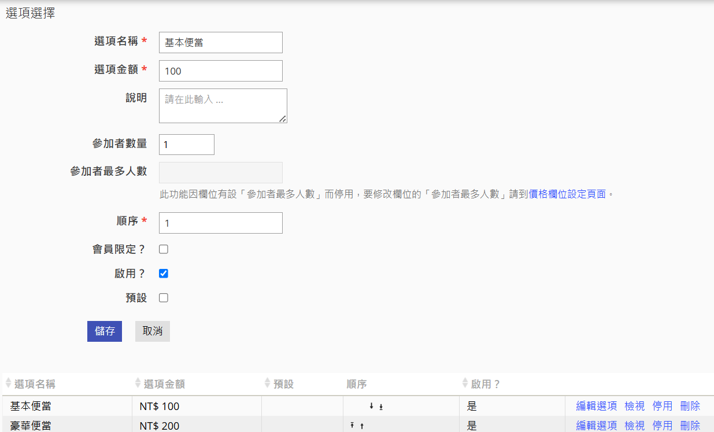Select the 參加者數量 input box

pyautogui.click(x=187, y=145)
